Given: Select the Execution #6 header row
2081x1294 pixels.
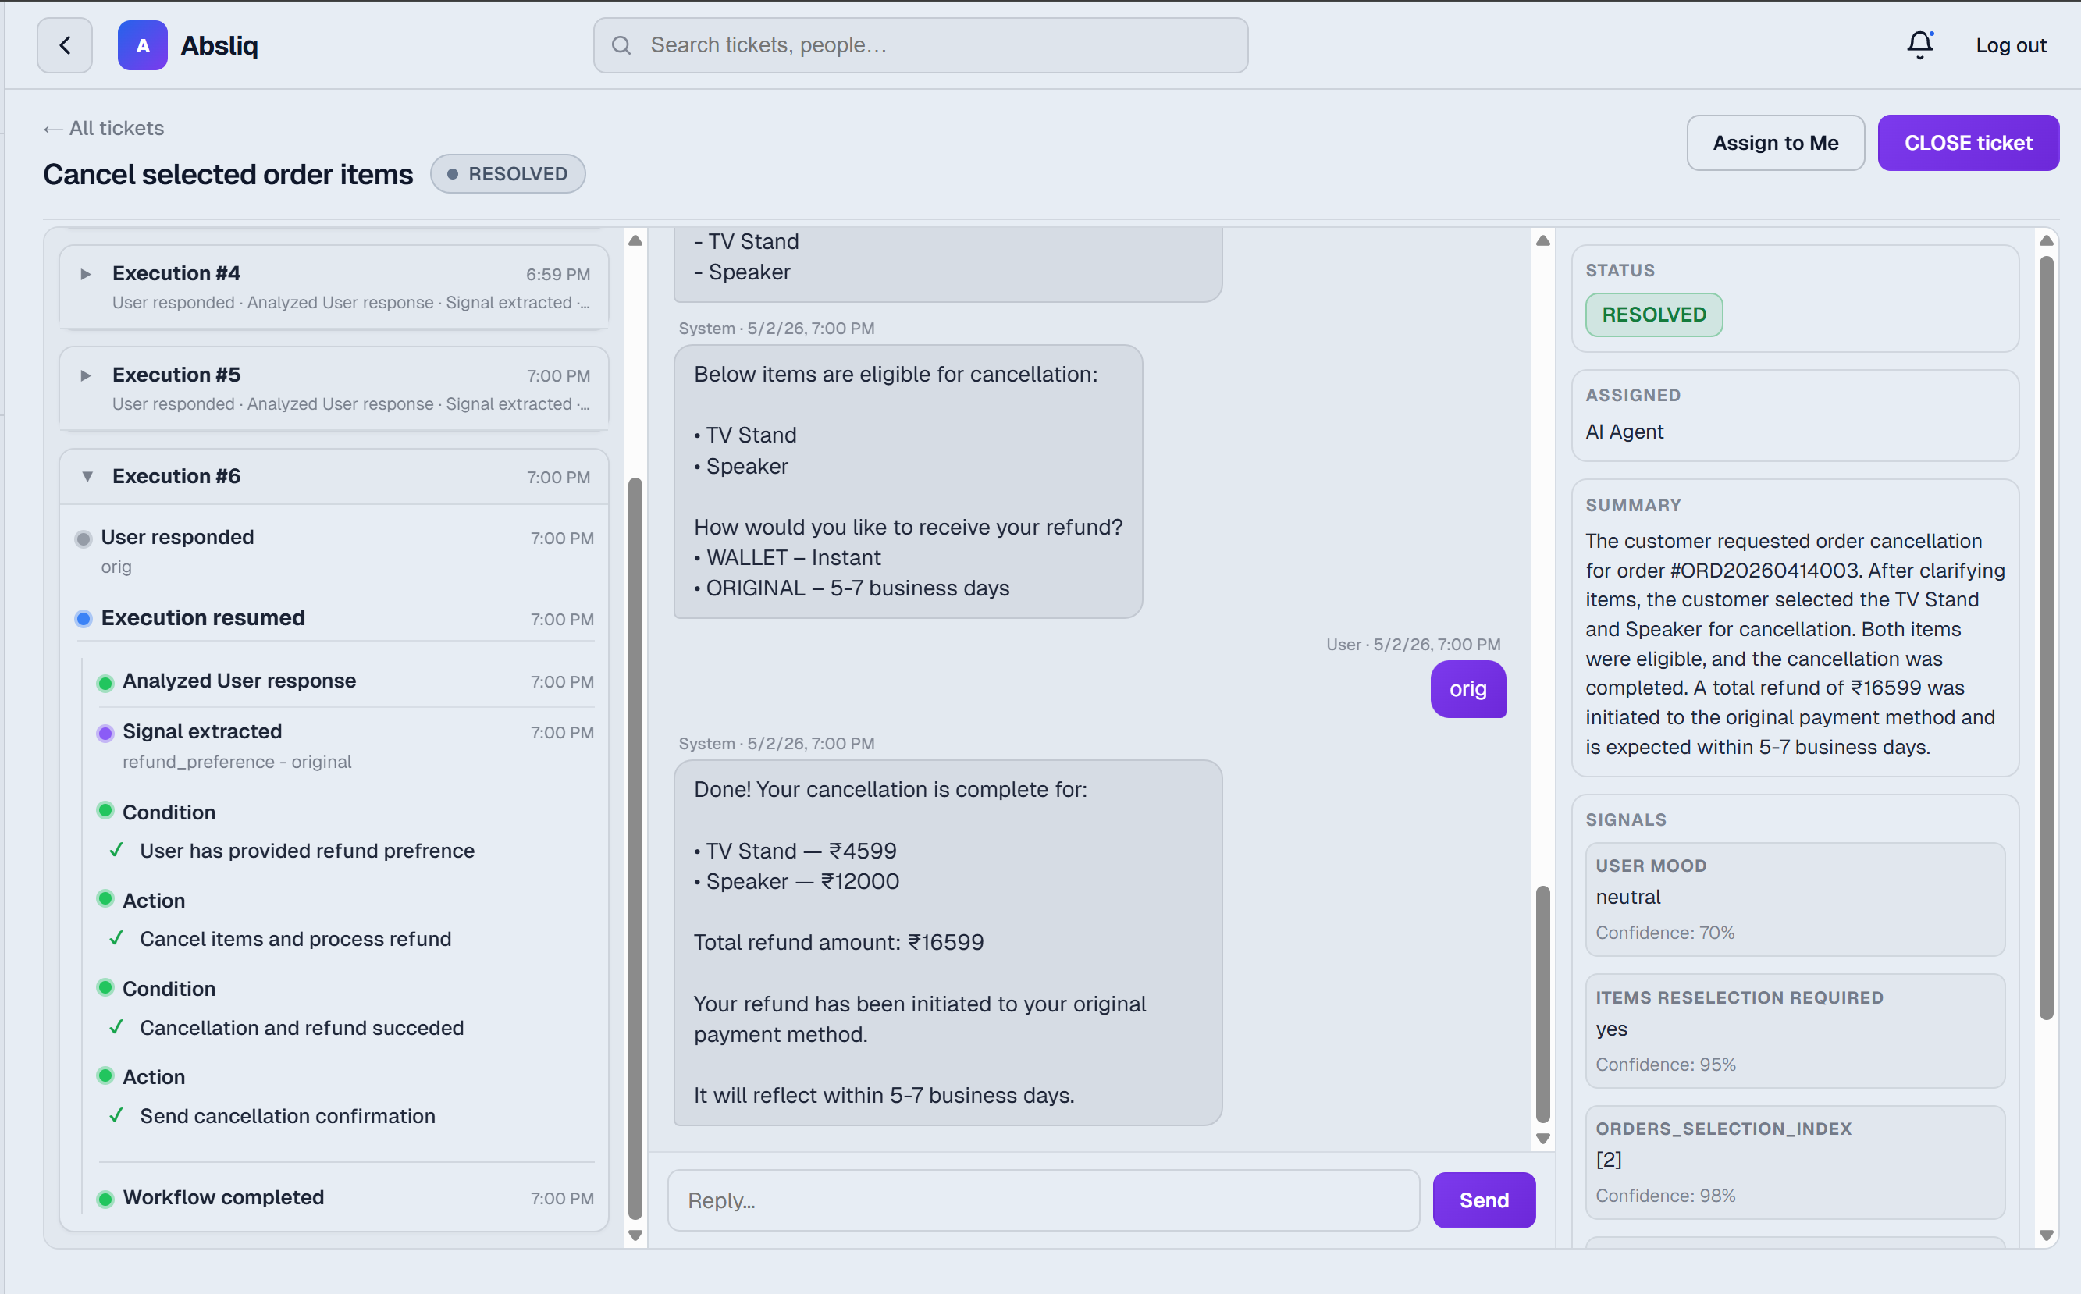Looking at the screenshot, I should (x=334, y=477).
